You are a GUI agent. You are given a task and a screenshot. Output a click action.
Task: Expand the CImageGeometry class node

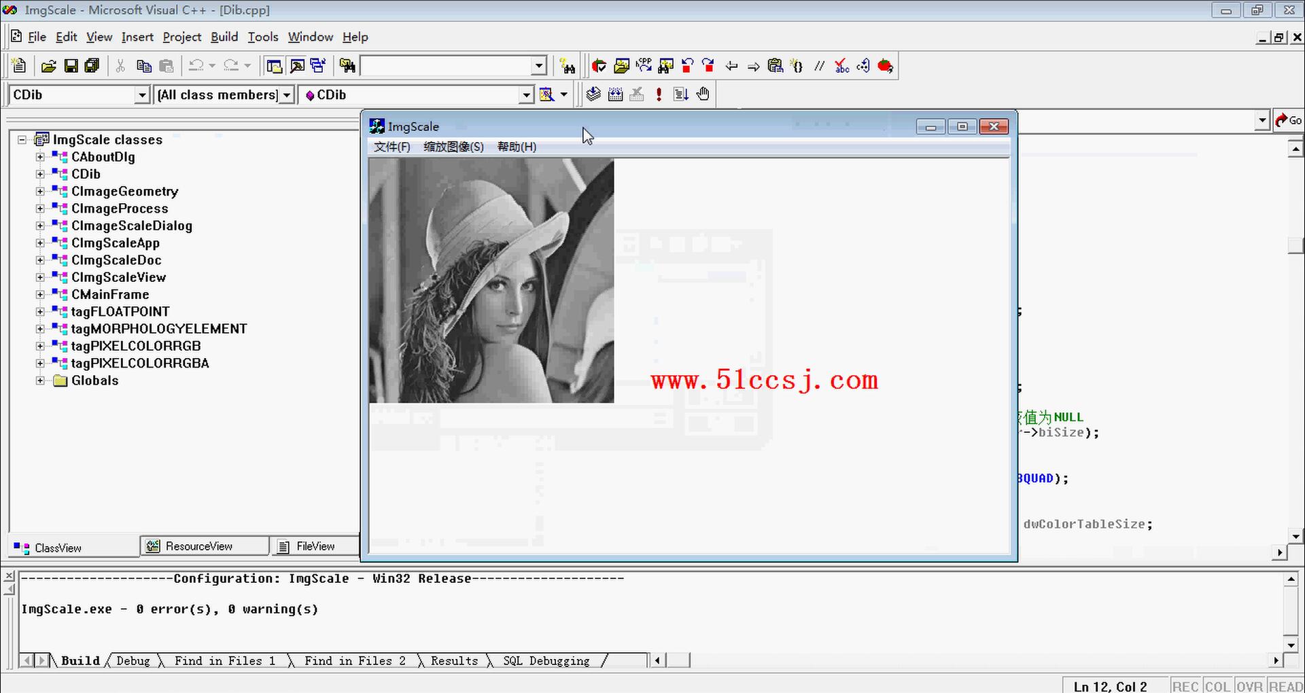[40, 192]
